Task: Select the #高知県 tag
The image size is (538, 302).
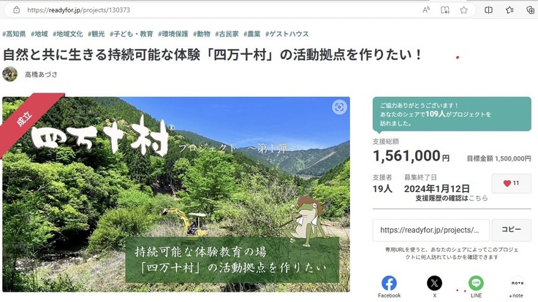Action: click(x=14, y=34)
